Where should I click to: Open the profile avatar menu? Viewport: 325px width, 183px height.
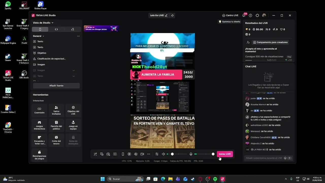264,16
